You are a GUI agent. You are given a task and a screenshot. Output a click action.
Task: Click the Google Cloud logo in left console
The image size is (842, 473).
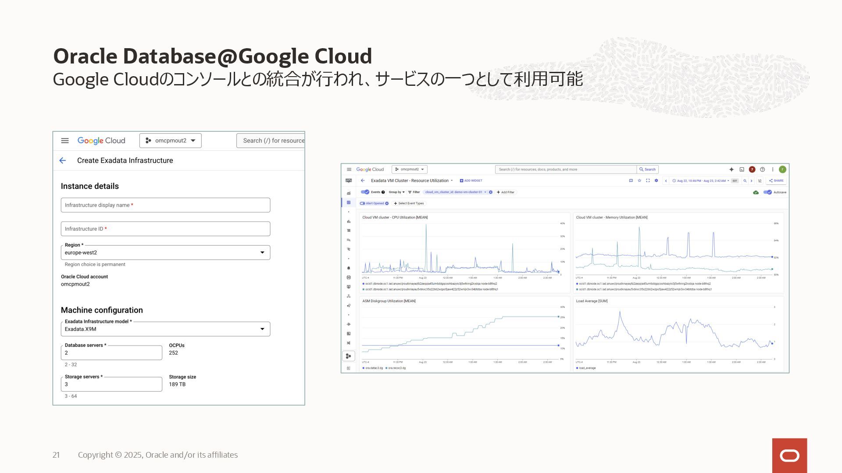(101, 141)
